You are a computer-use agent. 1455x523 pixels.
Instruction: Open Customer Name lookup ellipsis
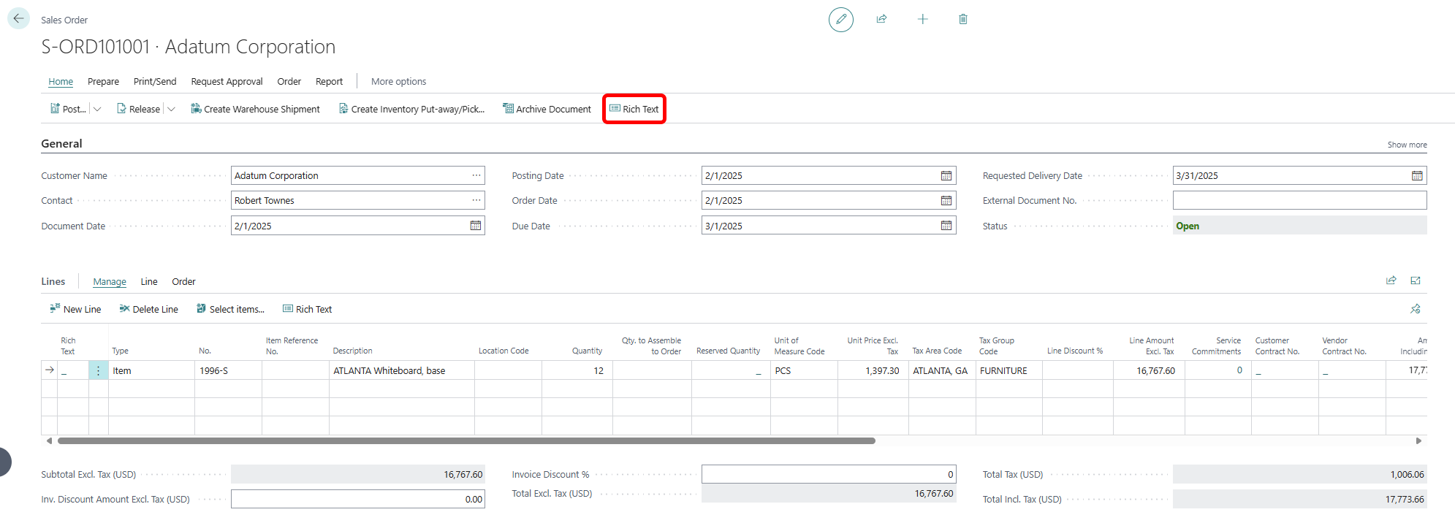tap(476, 175)
